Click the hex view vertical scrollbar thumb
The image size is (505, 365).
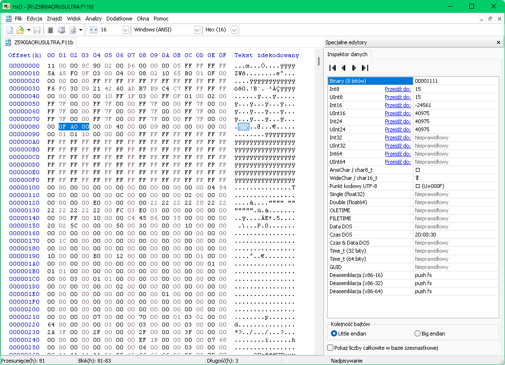tap(319, 61)
